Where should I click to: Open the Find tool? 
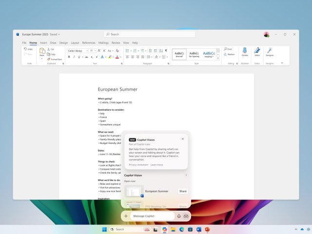point(228,49)
